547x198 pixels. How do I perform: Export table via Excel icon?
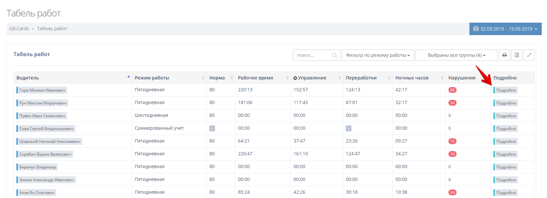pos(517,55)
